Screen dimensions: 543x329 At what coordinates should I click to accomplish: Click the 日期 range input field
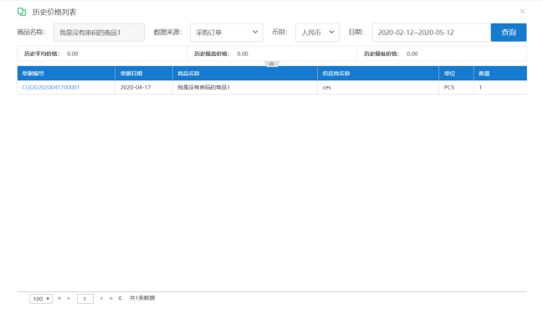pos(432,33)
